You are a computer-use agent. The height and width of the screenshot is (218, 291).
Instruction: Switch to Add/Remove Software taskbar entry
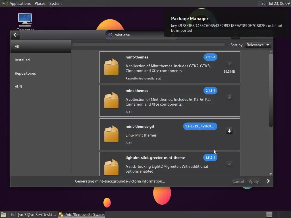click(x=81, y=215)
